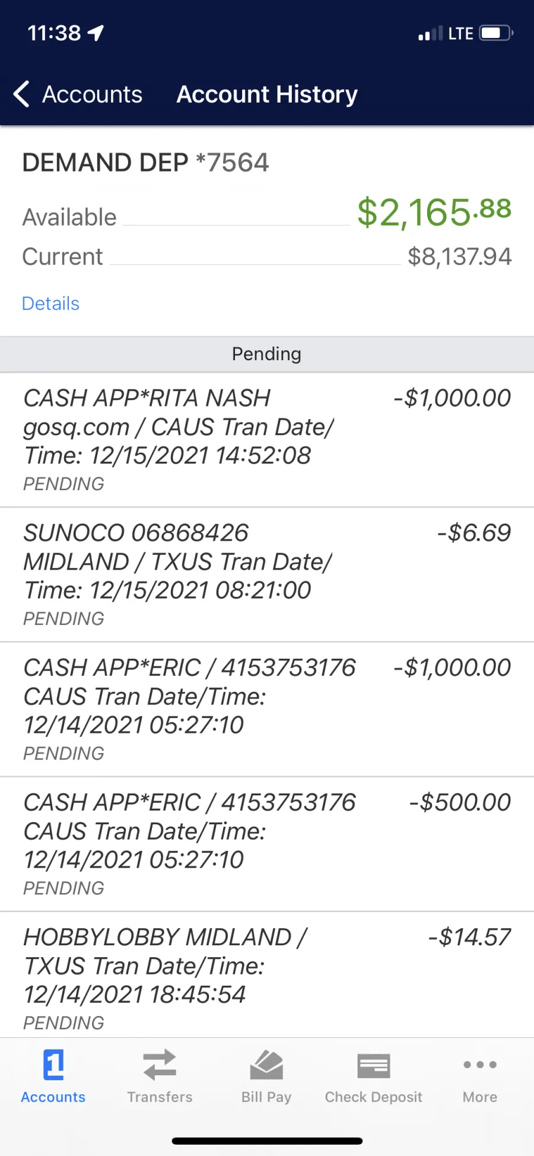
Task: Select the Bill Pay icon
Action: pos(266,1065)
